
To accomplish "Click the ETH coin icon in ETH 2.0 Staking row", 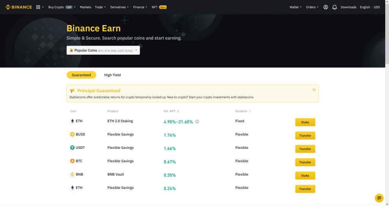I will [73, 121].
